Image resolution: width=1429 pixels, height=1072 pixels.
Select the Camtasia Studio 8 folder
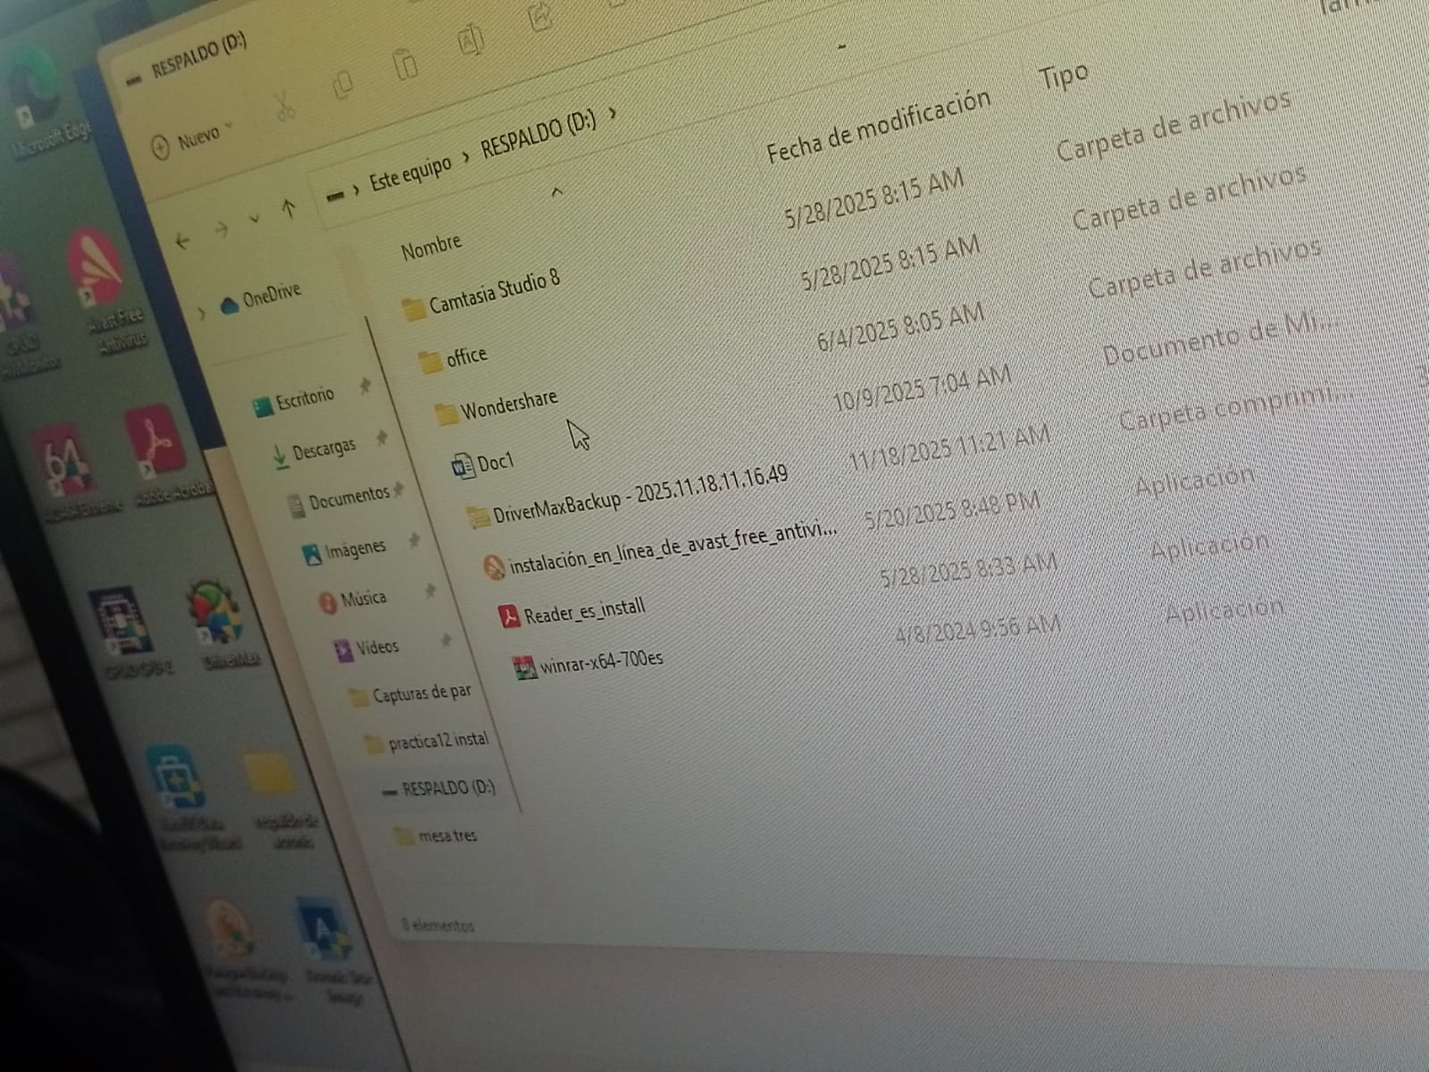[x=493, y=293]
